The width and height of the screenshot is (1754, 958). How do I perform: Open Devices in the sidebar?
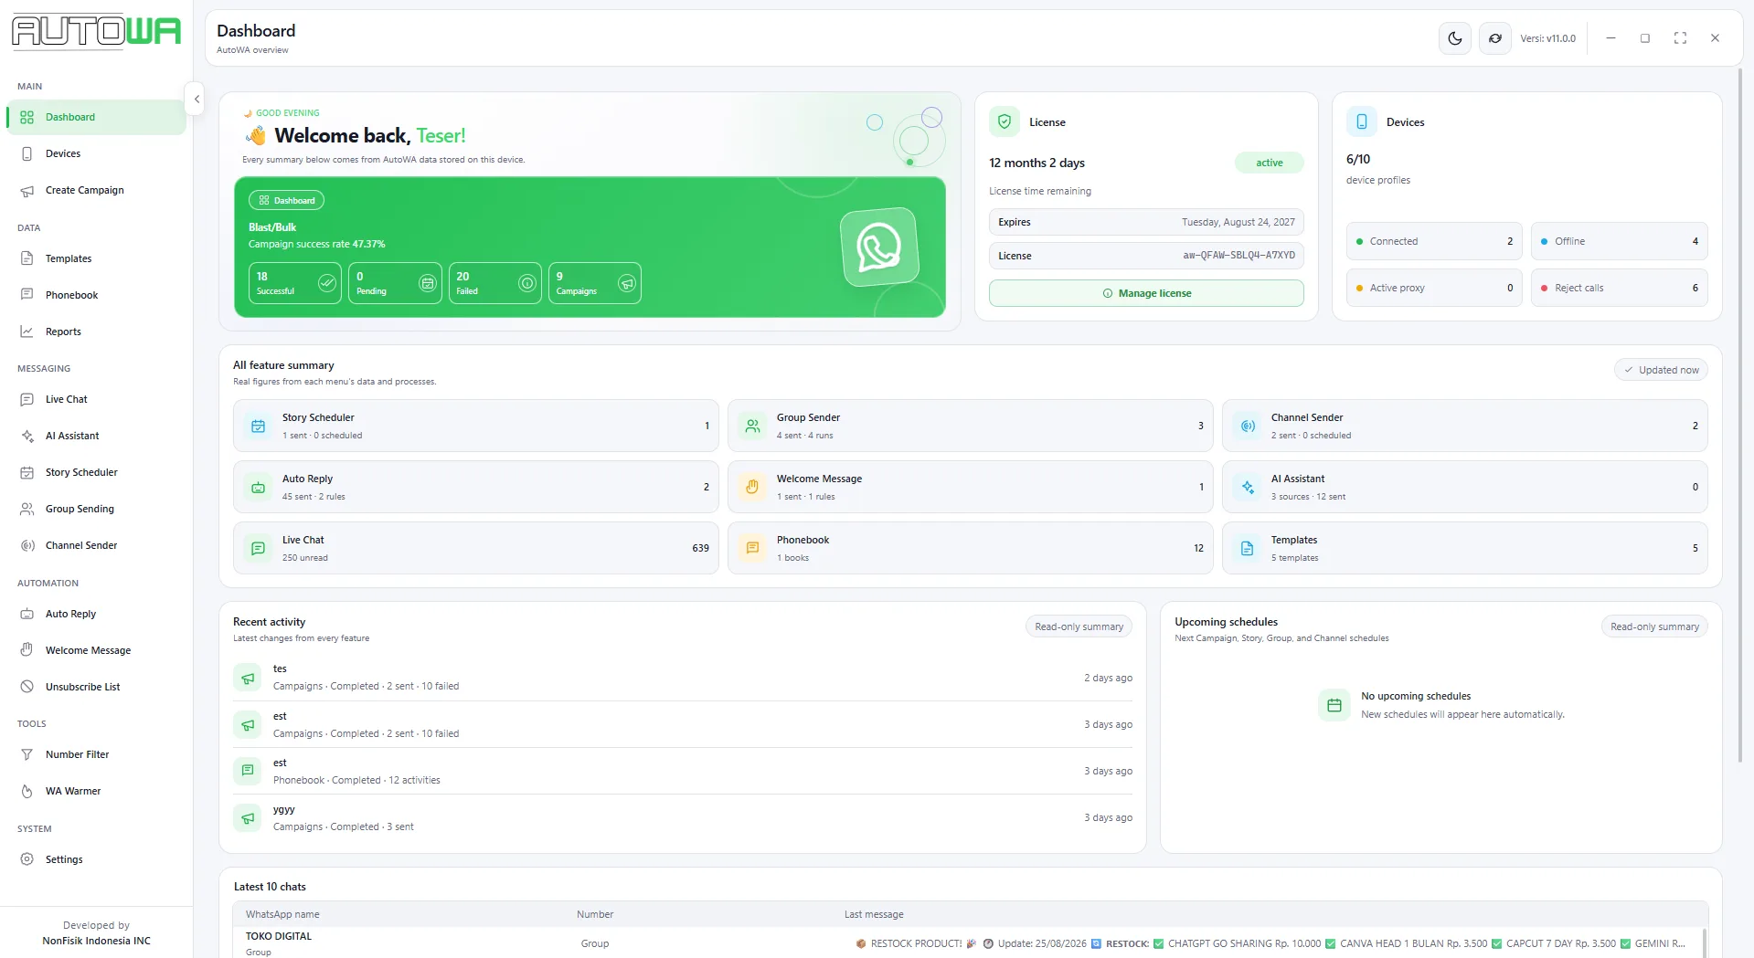pyautogui.click(x=97, y=153)
